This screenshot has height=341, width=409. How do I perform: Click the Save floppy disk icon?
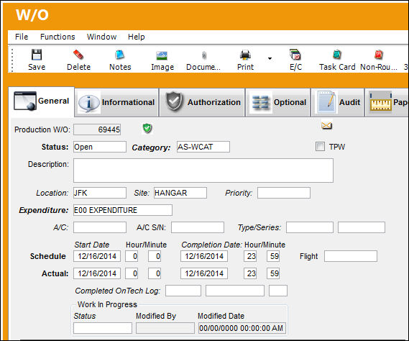pyautogui.click(x=37, y=55)
